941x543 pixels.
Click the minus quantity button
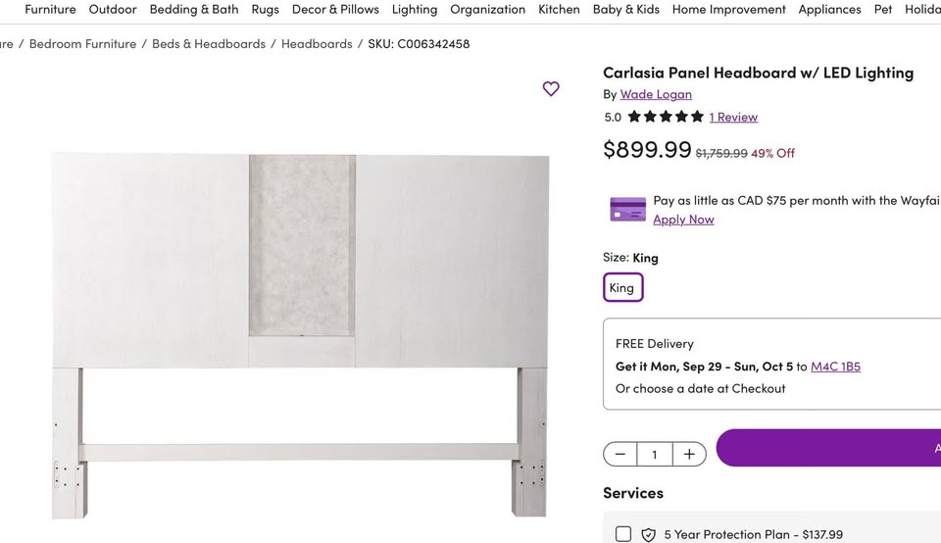620,454
